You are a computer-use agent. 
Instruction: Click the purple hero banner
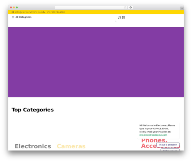point(96,62)
